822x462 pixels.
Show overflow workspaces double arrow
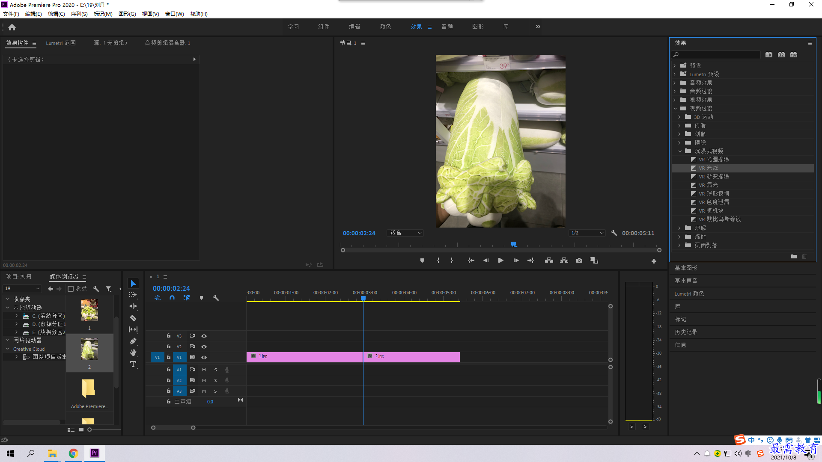[x=538, y=27]
